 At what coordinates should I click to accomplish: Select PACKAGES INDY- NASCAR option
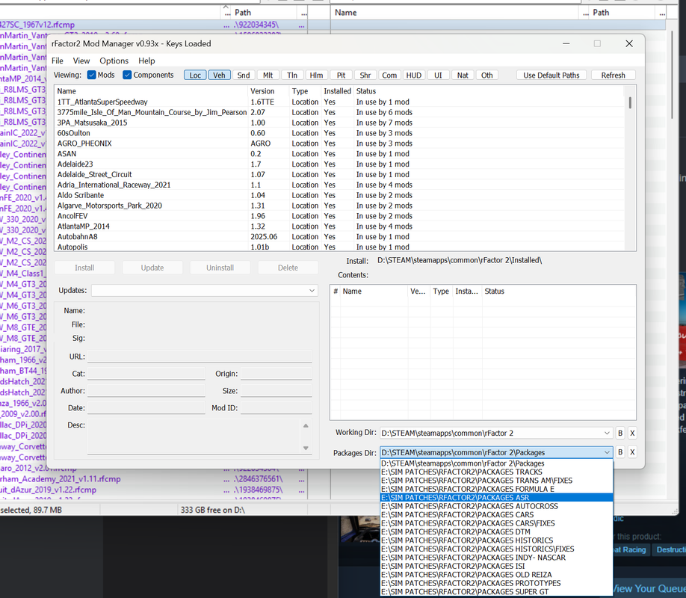point(496,558)
